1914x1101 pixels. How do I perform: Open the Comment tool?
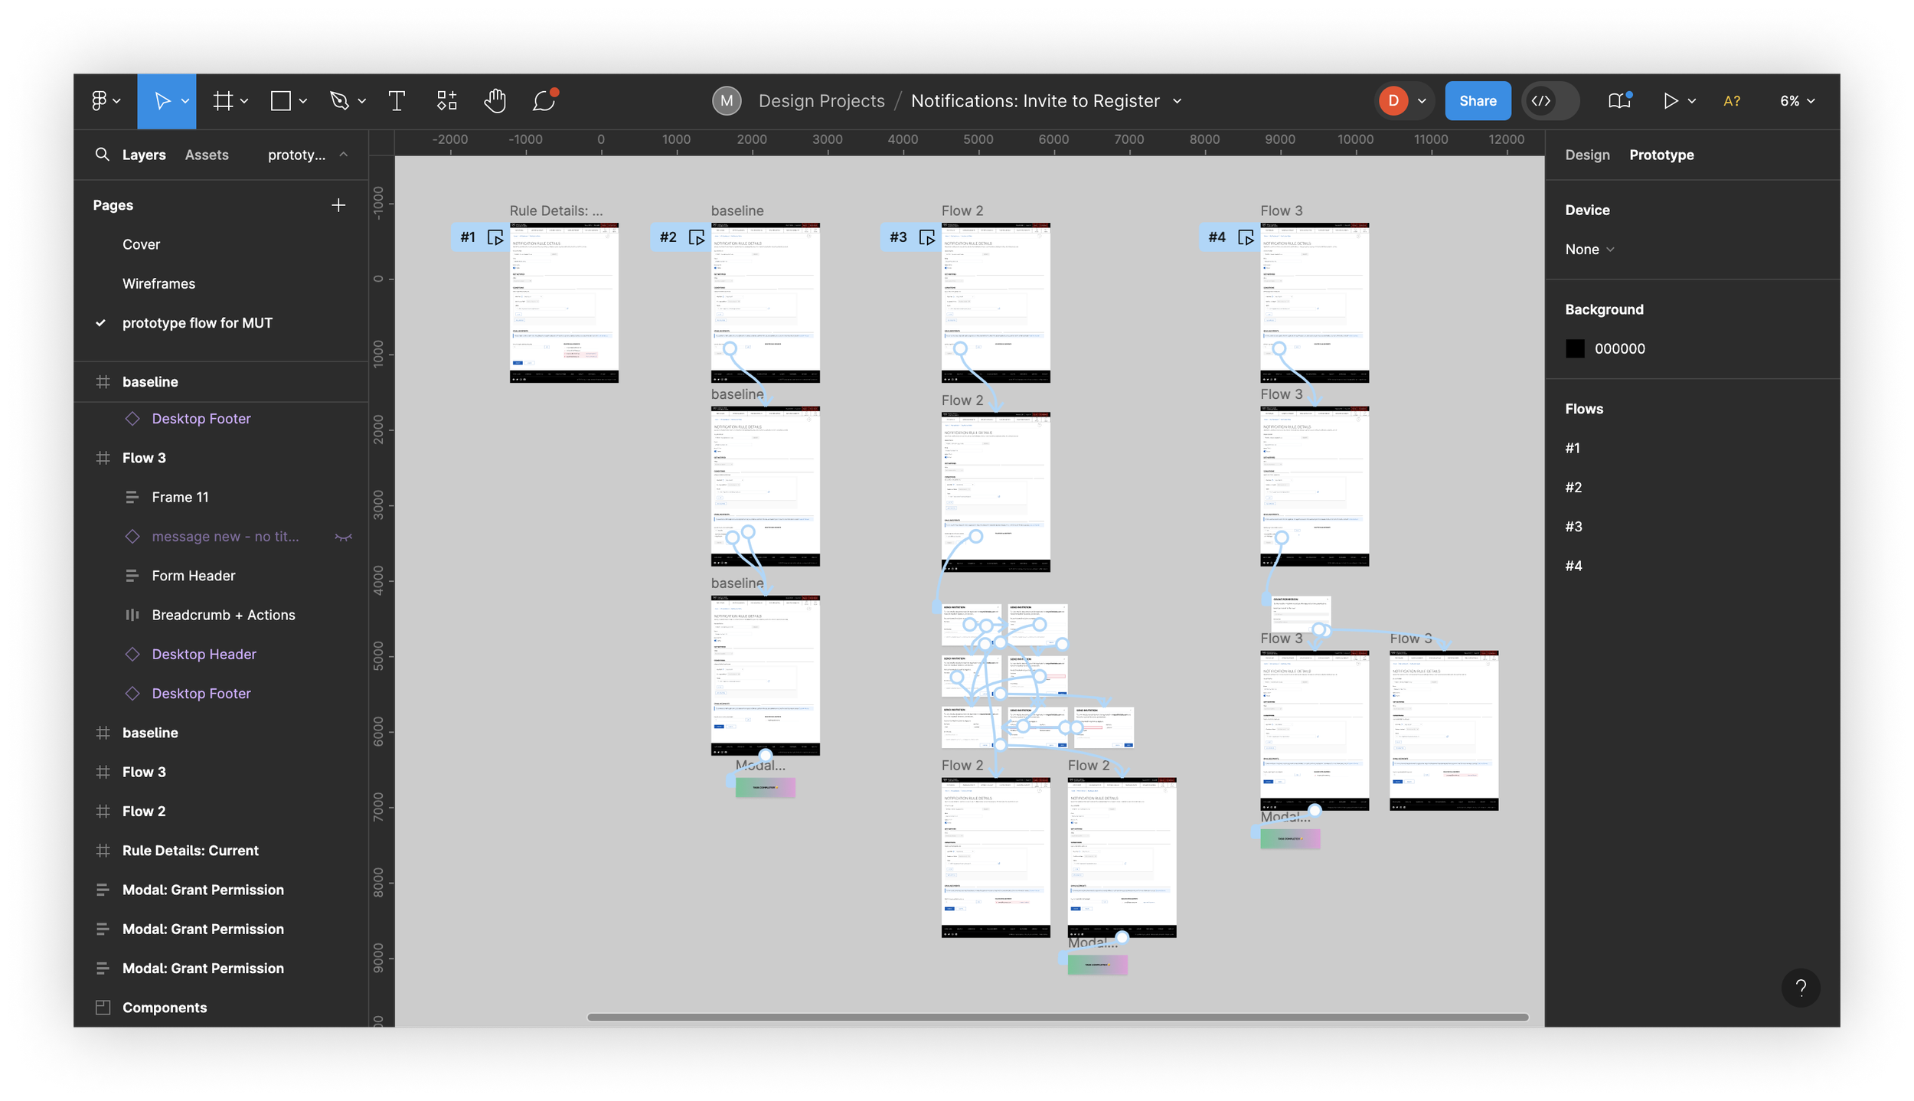click(544, 101)
